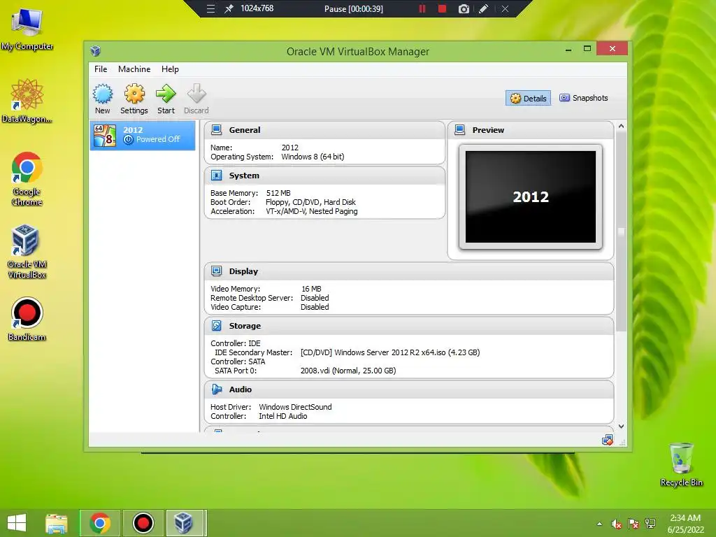Click Bandicam in the taskbar
The image size is (716, 537).
click(143, 523)
